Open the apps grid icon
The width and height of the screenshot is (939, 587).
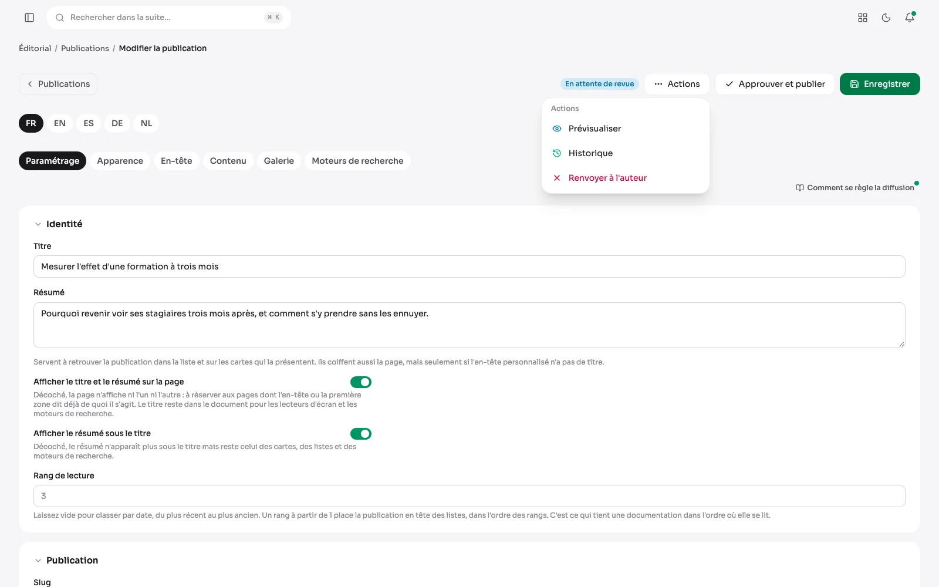pyautogui.click(x=863, y=18)
